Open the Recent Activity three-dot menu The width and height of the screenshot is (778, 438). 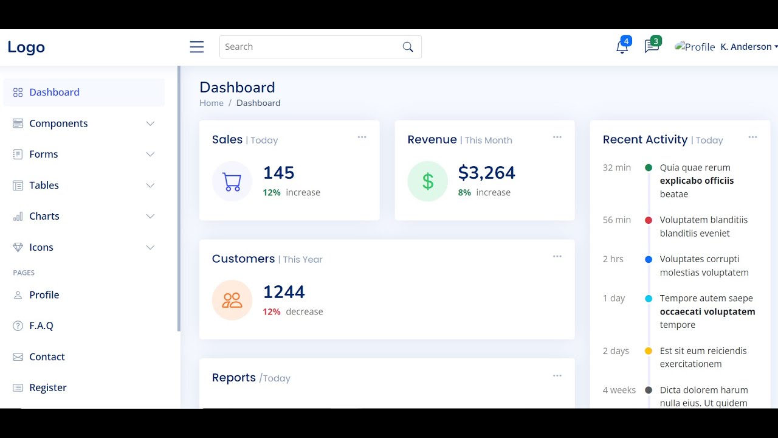point(752,137)
